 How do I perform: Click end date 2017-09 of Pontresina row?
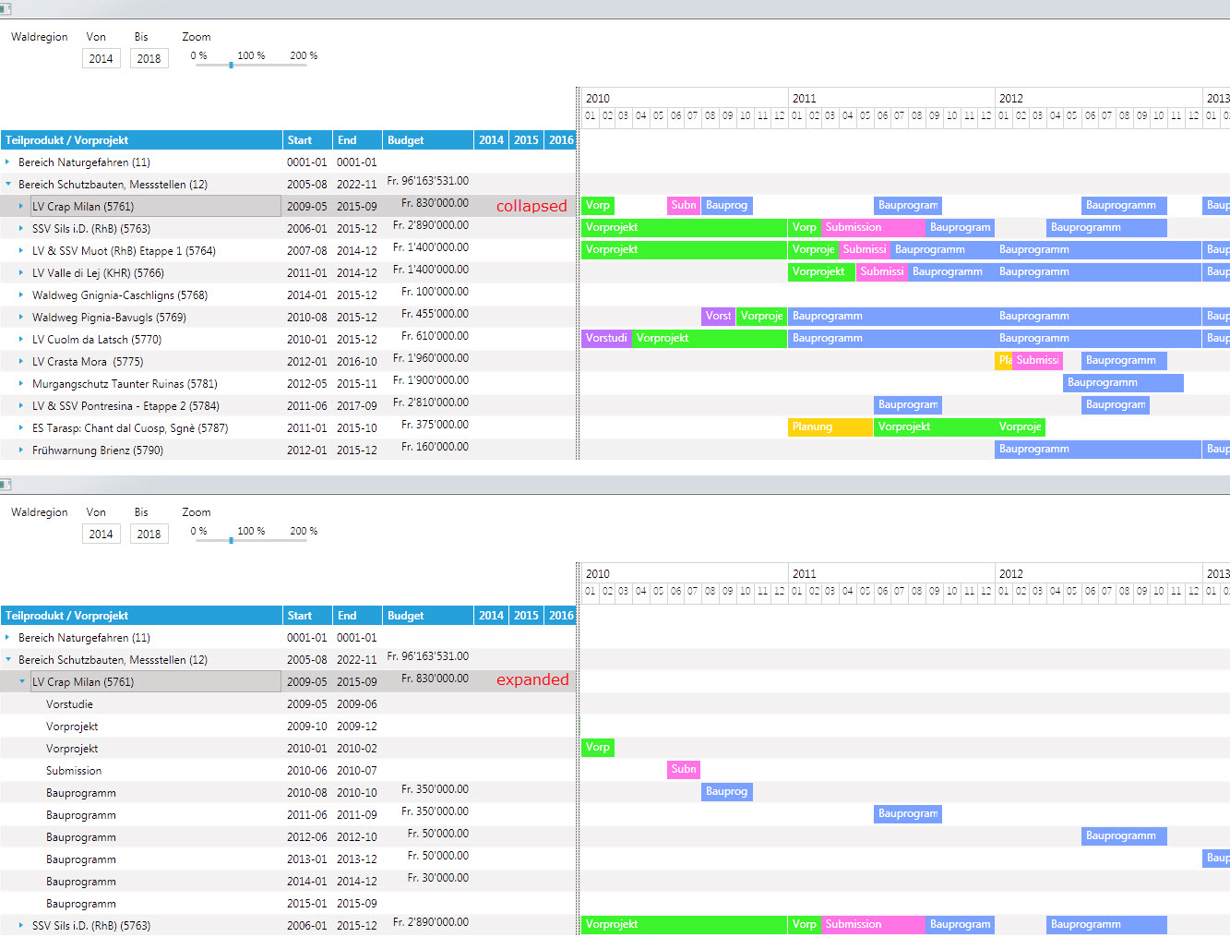(357, 406)
